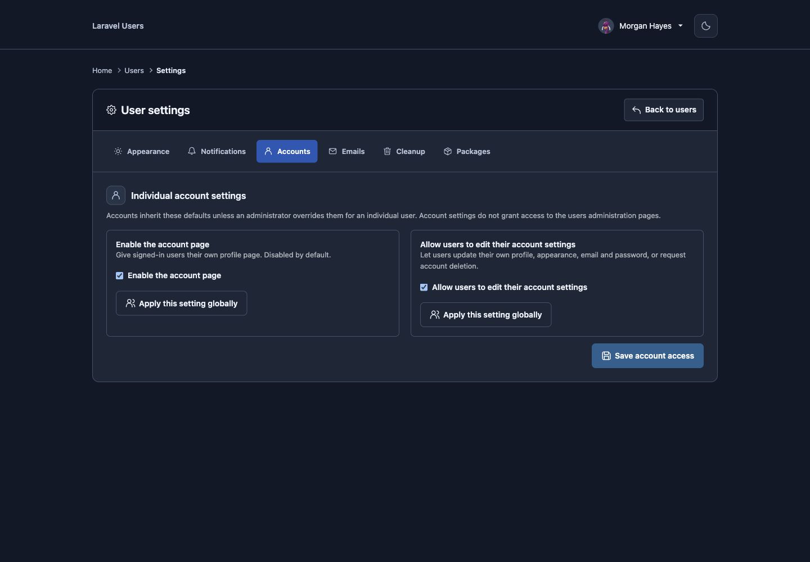Click the Settings breadcrumb text
This screenshot has width=810, height=562.
tap(171, 71)
